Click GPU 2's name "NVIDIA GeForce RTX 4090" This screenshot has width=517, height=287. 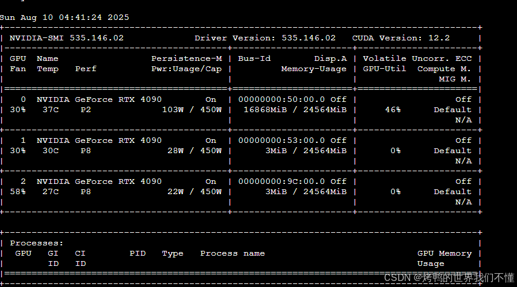coord(99,181)
